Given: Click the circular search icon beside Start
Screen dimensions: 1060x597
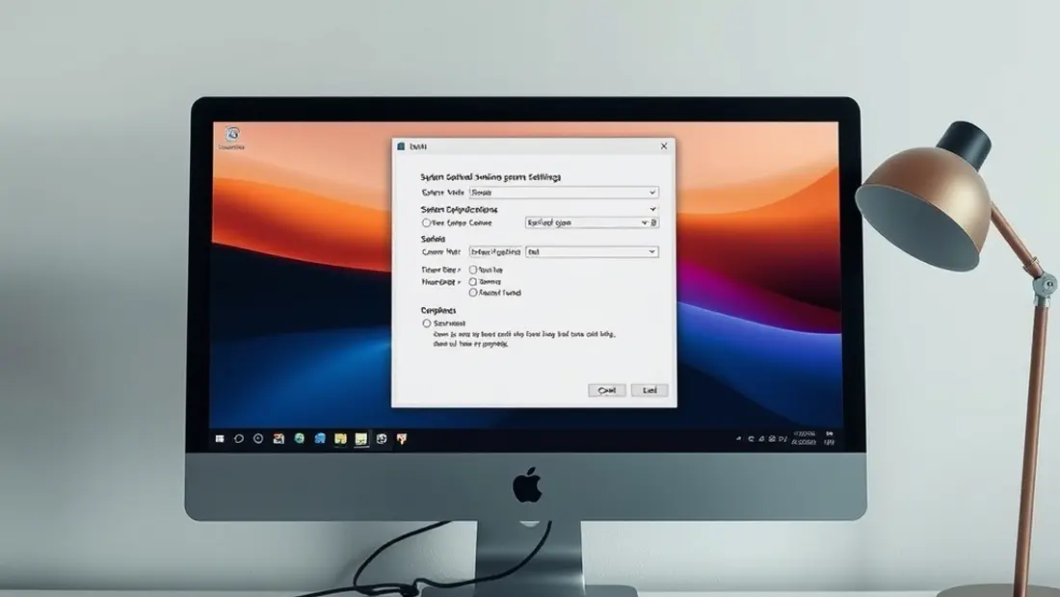Looking at the screenshot, I should coord(239,439).
